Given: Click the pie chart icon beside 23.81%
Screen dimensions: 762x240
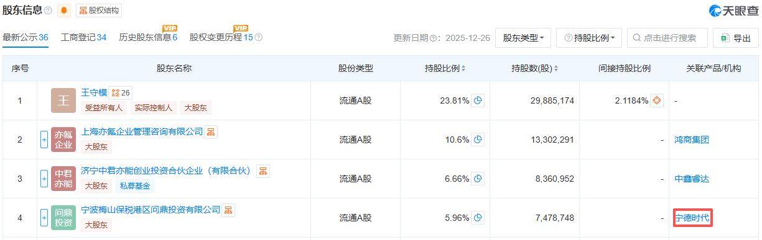Looking at the screenshot, I should pos(478,100).
